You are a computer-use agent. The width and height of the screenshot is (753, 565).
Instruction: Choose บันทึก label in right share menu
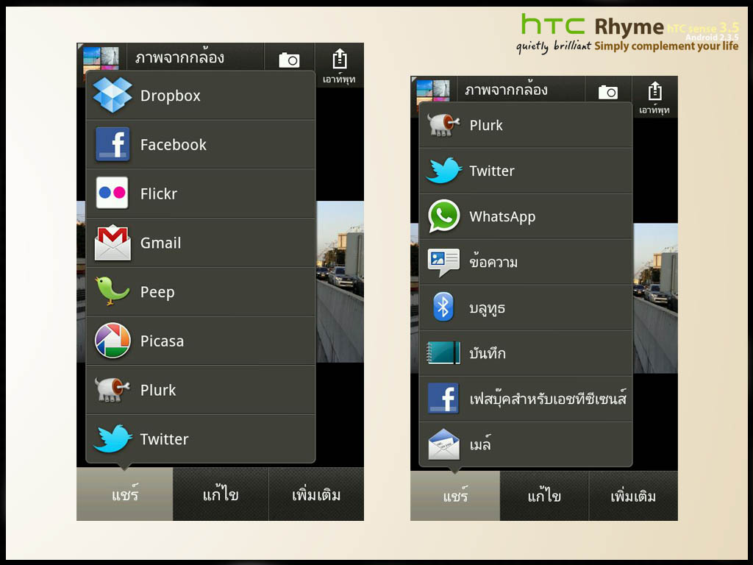[x=488, y=352]
